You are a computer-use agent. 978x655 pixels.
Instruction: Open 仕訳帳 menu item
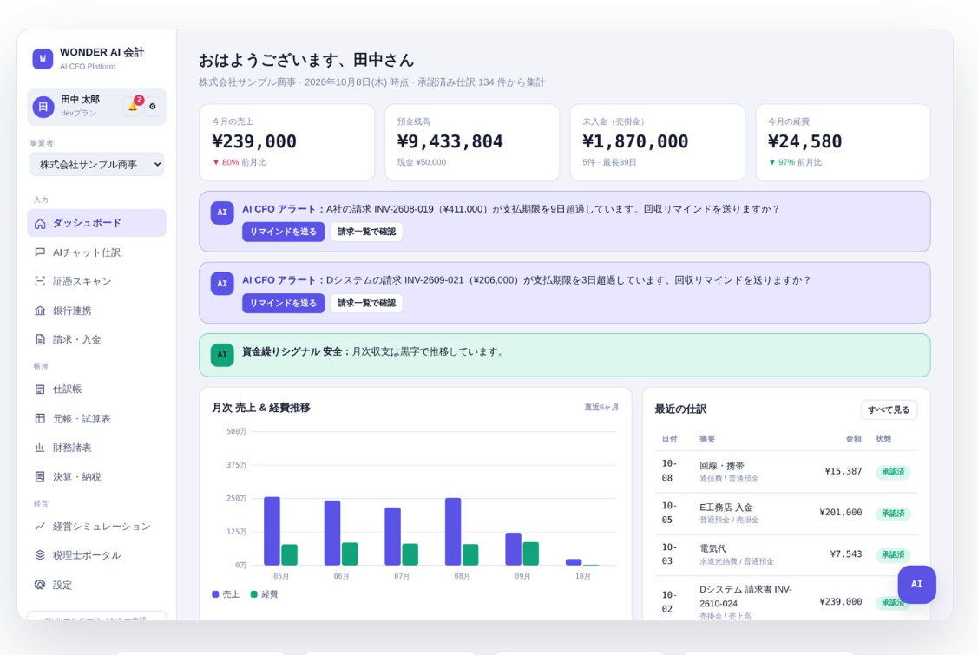[x=96, y=390]
